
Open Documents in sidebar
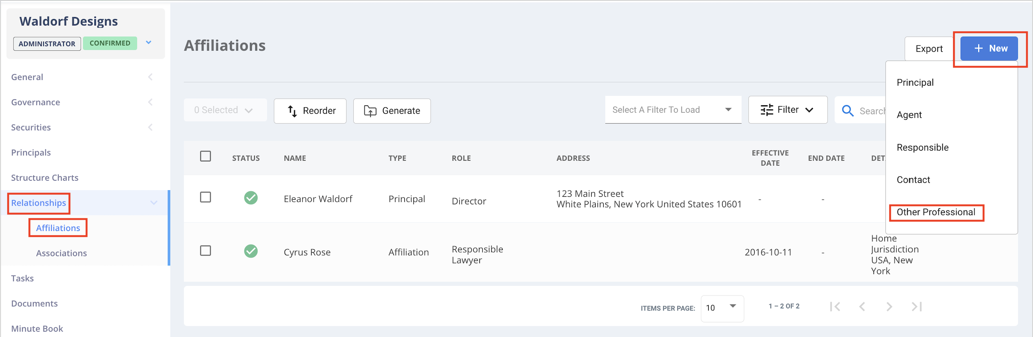click(34, 303)
